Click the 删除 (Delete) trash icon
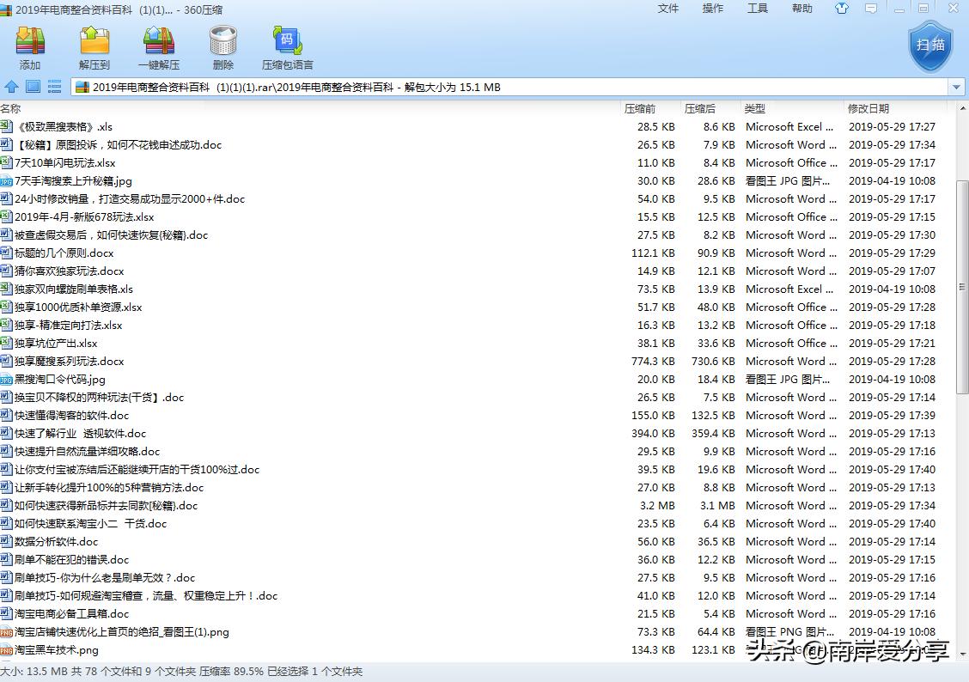This screenshot has width=969, height=682. (223, 41)
